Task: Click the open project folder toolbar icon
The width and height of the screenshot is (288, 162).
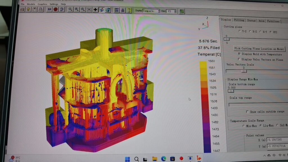Action: pyautogui.click(x=22, y=9)
